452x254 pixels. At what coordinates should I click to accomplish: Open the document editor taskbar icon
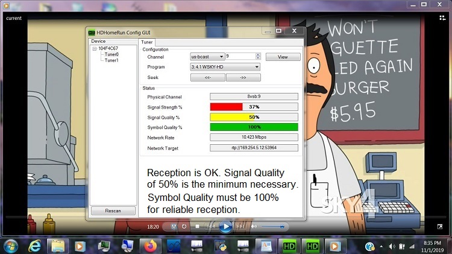(266, 246)
